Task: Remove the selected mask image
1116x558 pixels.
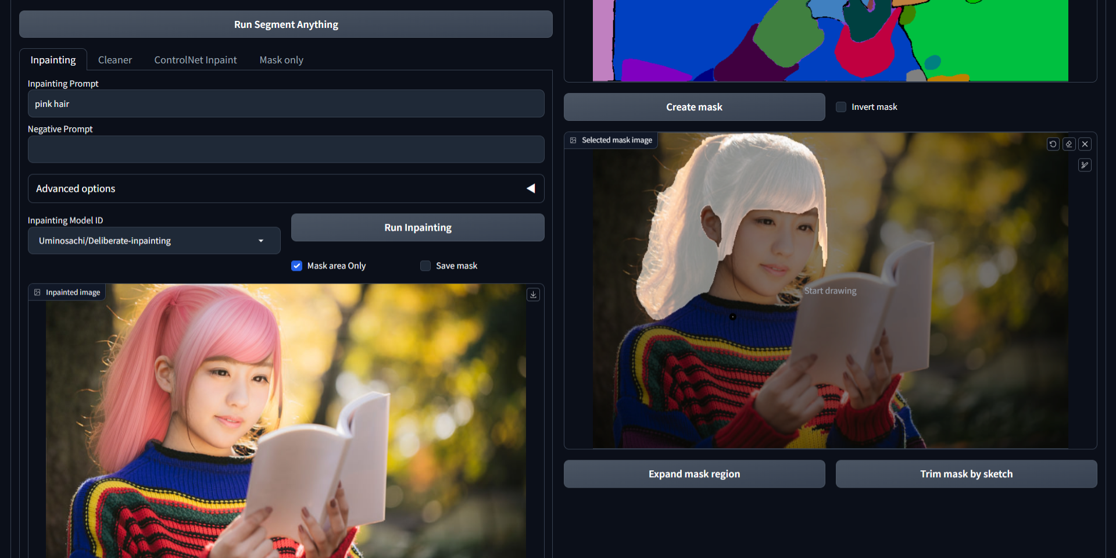Action: pyautogui.click(x=1085, y=144)
